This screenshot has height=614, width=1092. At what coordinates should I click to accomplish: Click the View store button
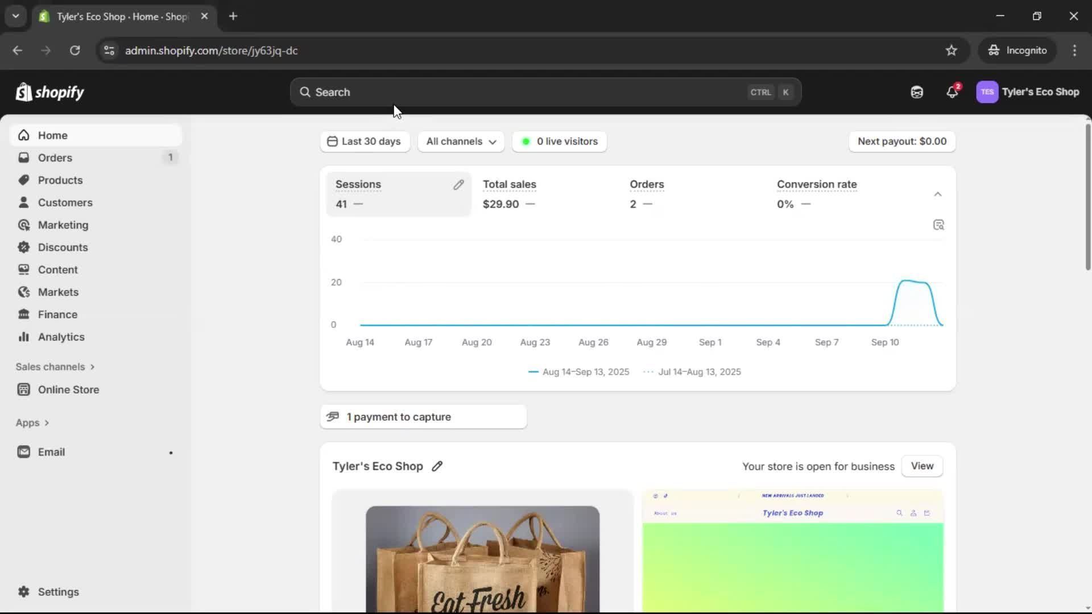pos(921,466)
